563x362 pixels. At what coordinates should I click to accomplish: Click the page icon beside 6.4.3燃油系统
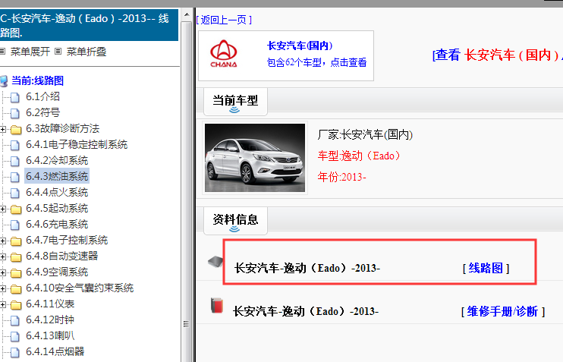pos(14,177)
